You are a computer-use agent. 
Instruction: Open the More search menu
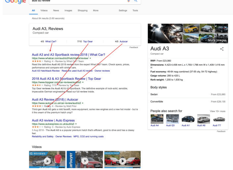96,11
